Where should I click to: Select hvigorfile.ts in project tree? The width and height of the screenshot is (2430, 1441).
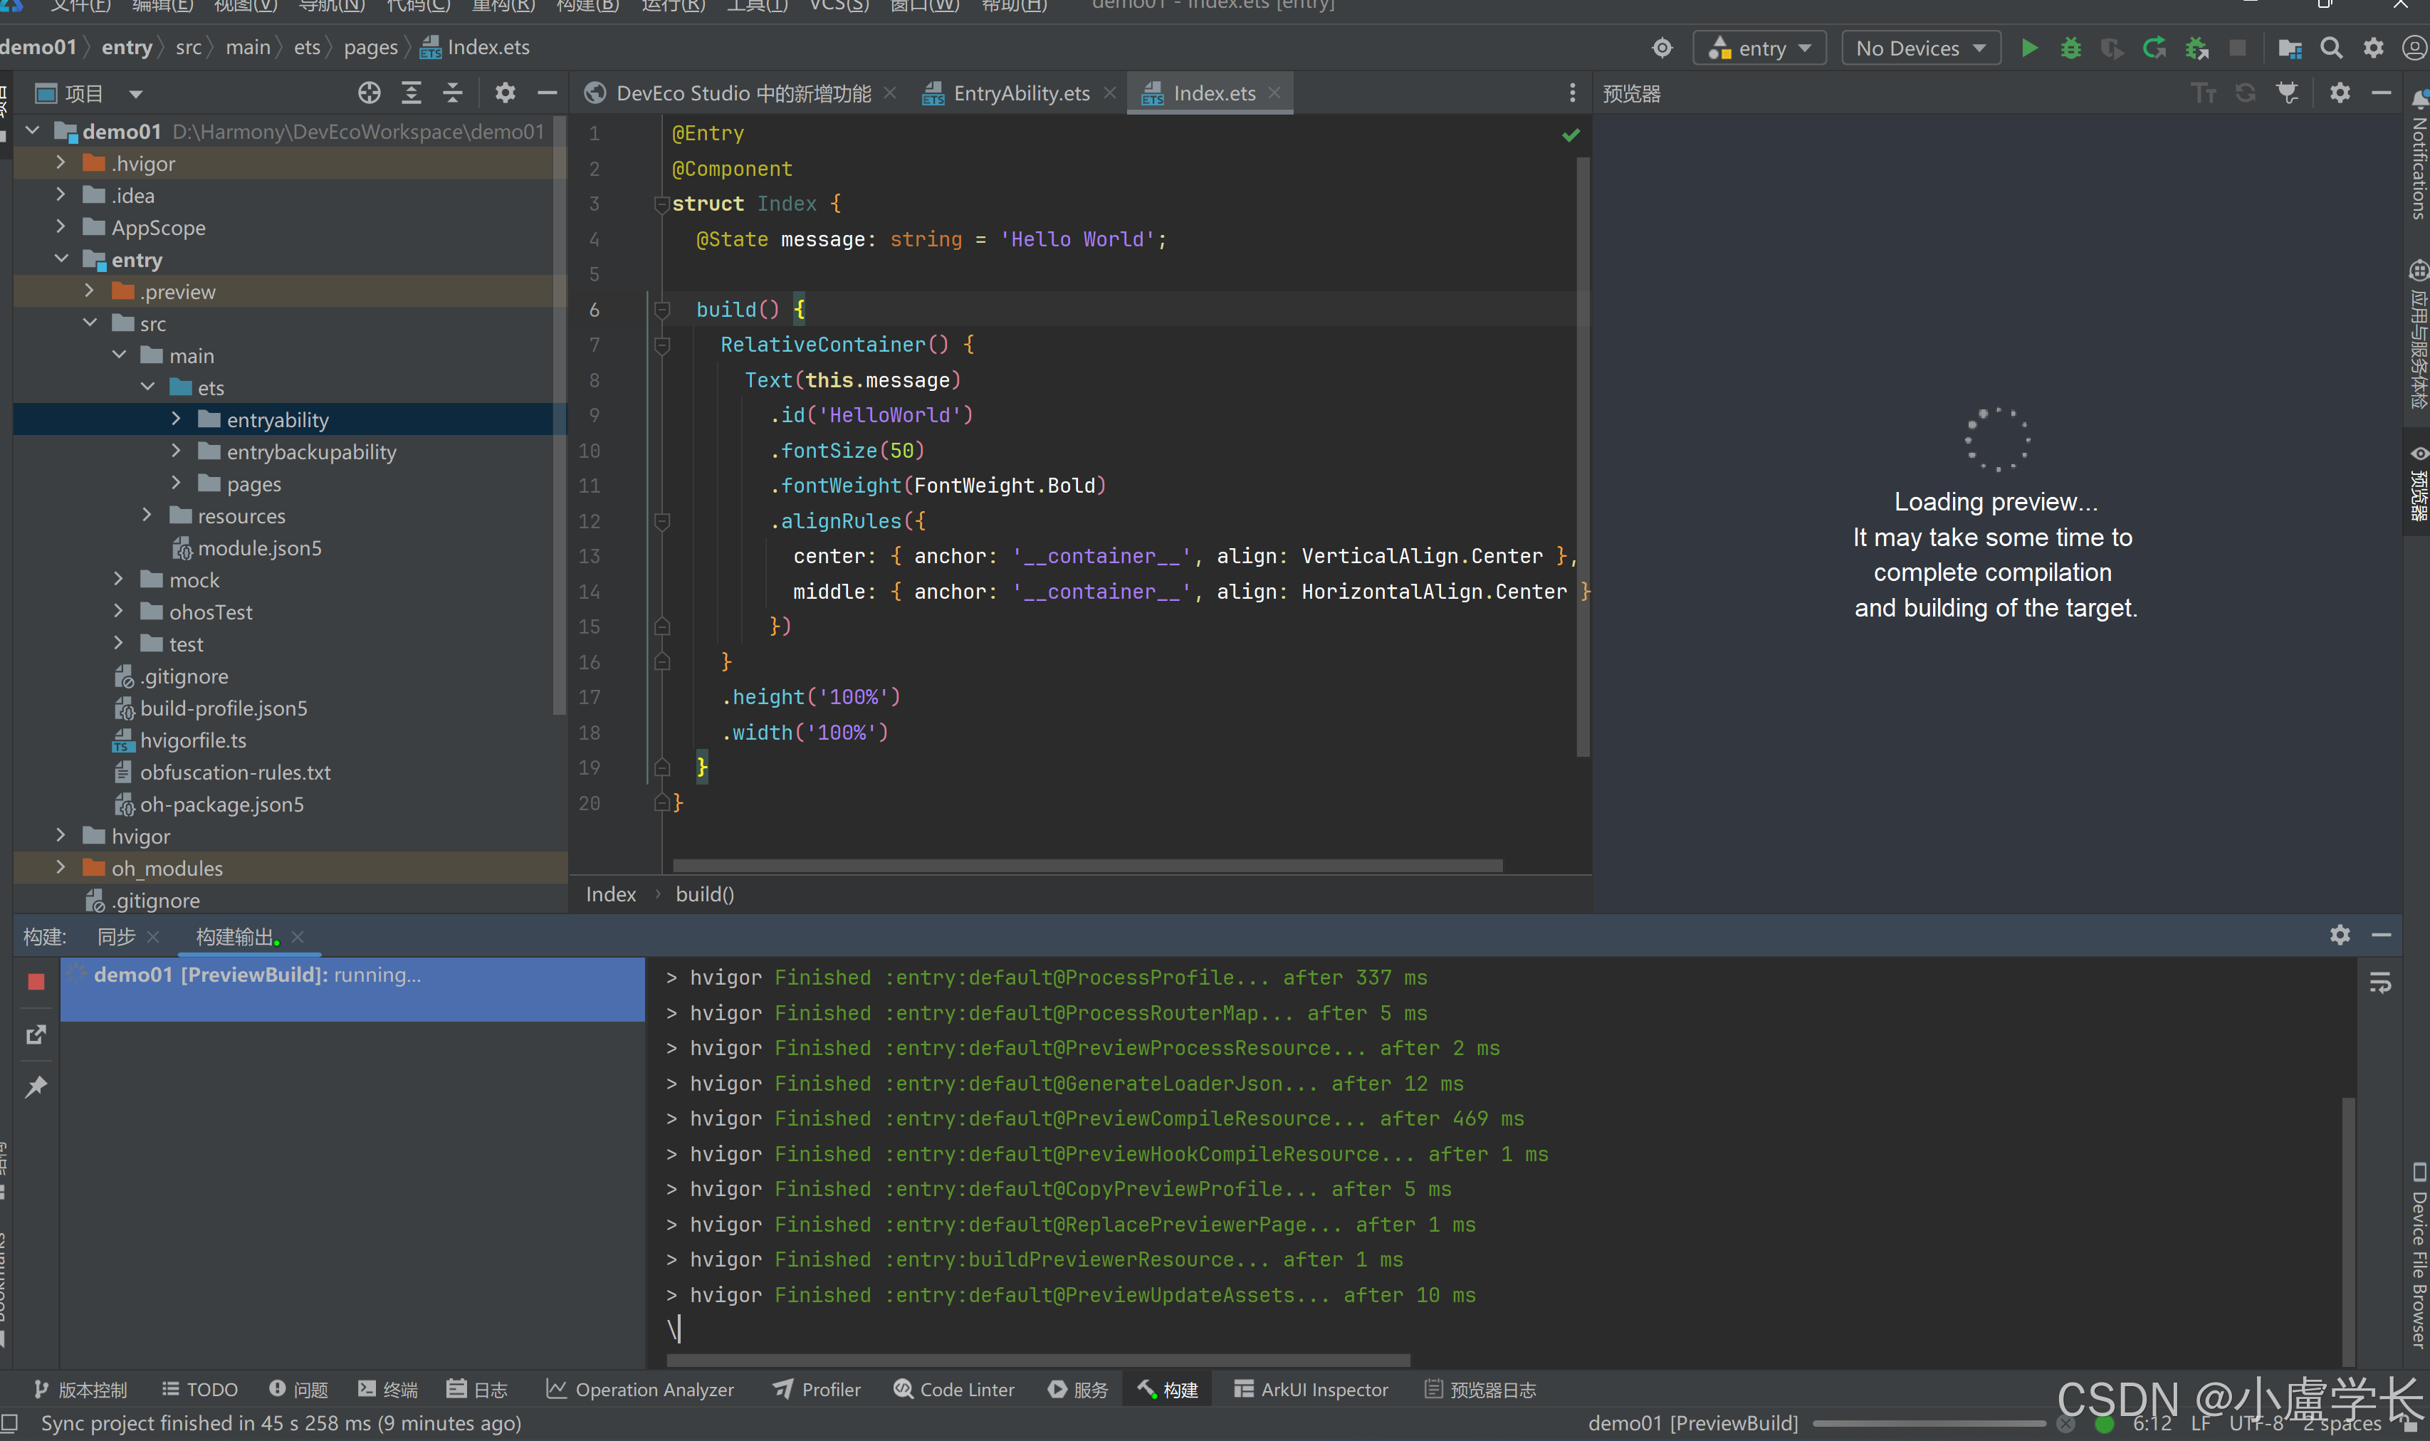click(193, 740)
